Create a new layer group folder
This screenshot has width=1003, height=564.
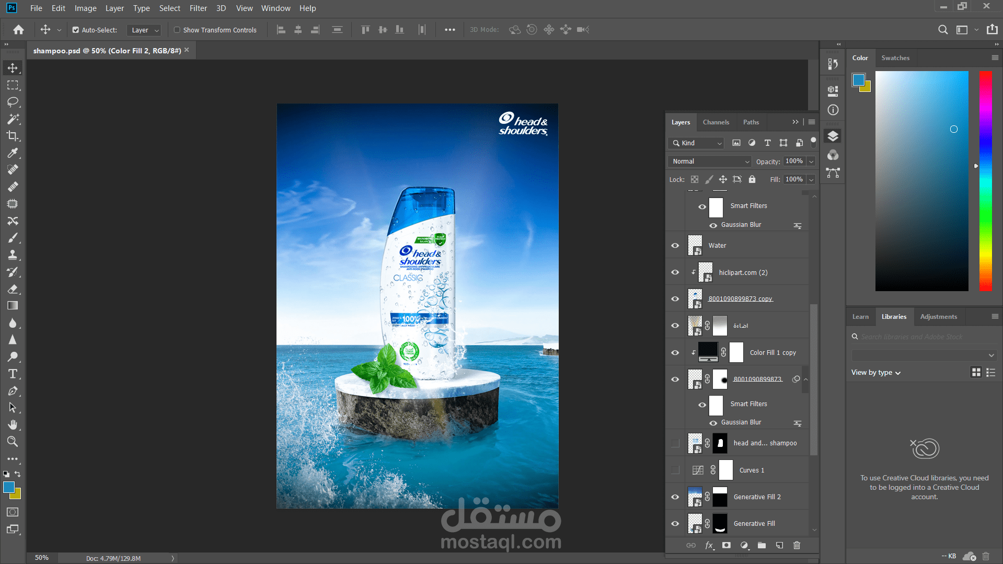[x=762, y=545]
